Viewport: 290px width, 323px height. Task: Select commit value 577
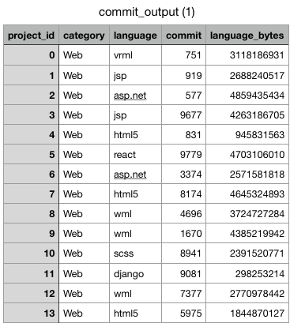(183, 95)
